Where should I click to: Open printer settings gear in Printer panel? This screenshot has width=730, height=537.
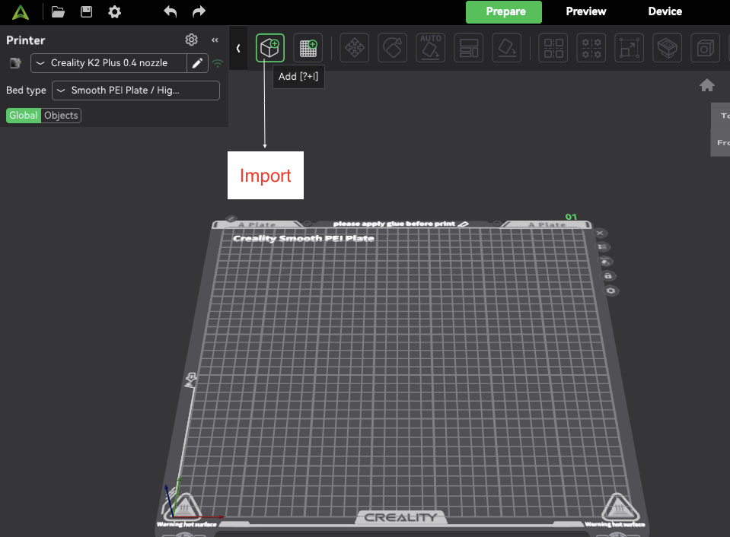[x=191, y=40]
